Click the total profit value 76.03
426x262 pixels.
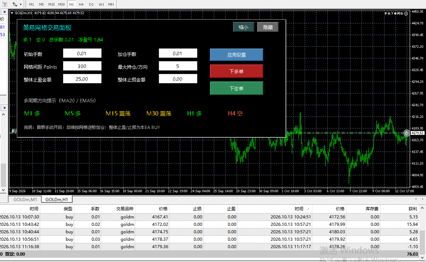click(412, 254)
